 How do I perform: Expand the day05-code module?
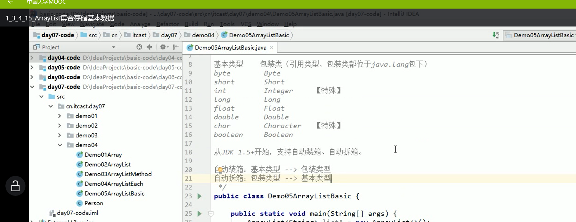pyautogui.click(x=32, y=67)
